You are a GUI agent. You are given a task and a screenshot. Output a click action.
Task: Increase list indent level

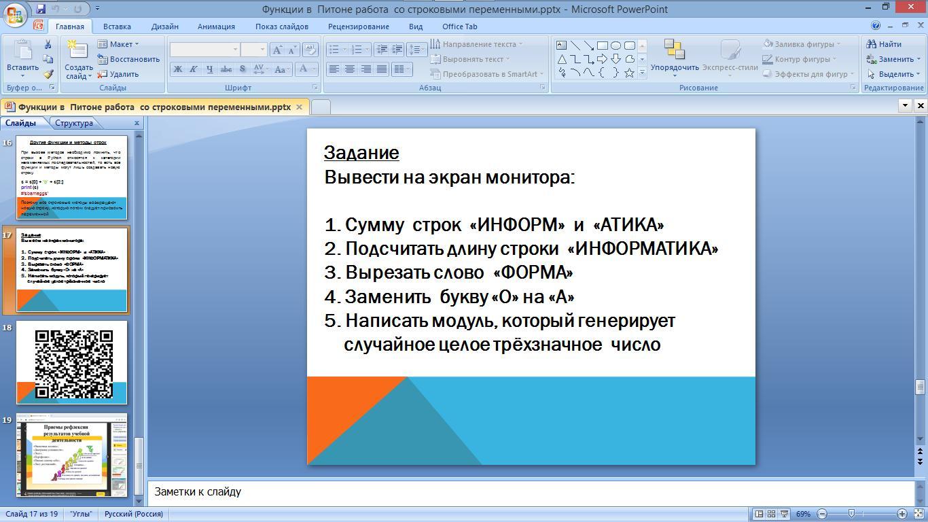[x=397, y=50]
